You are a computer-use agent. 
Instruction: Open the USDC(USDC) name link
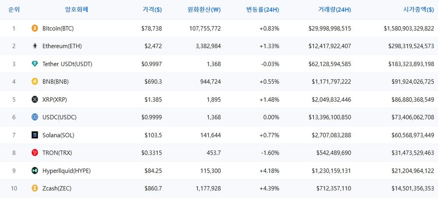[60, 117]
